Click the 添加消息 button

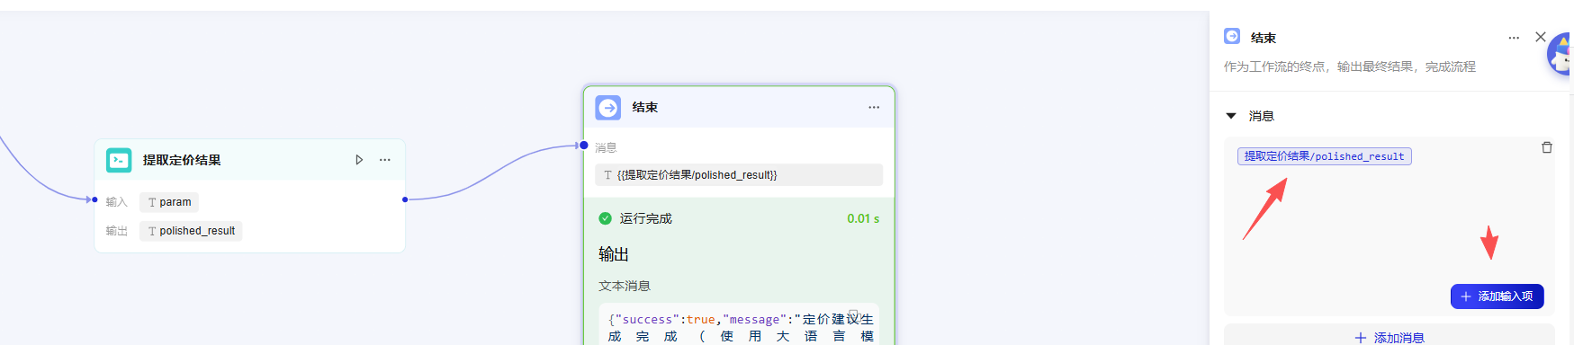coord(1389,337)
